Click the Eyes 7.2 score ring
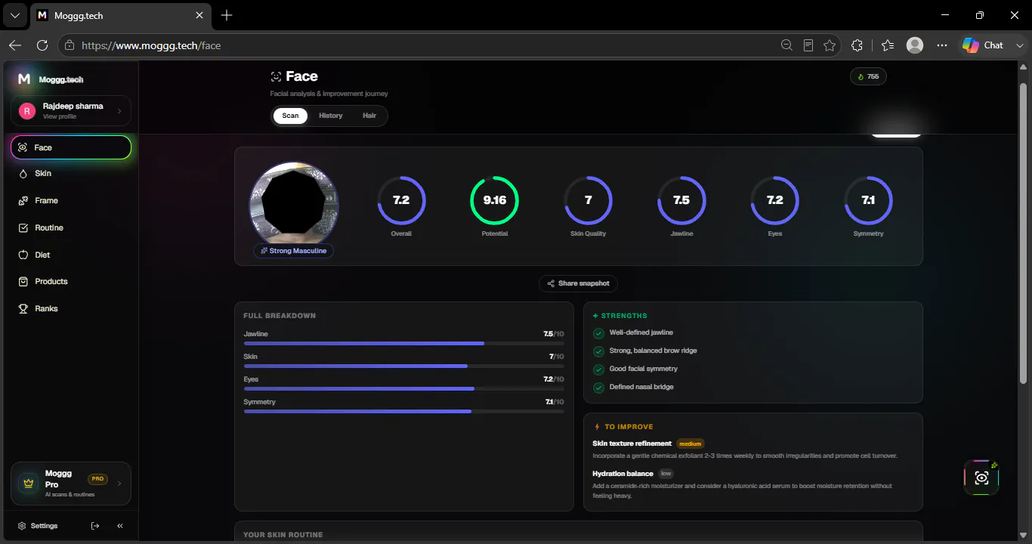Image resolution: width=1032 pixels, height=544 pixels. pos(775,200)
